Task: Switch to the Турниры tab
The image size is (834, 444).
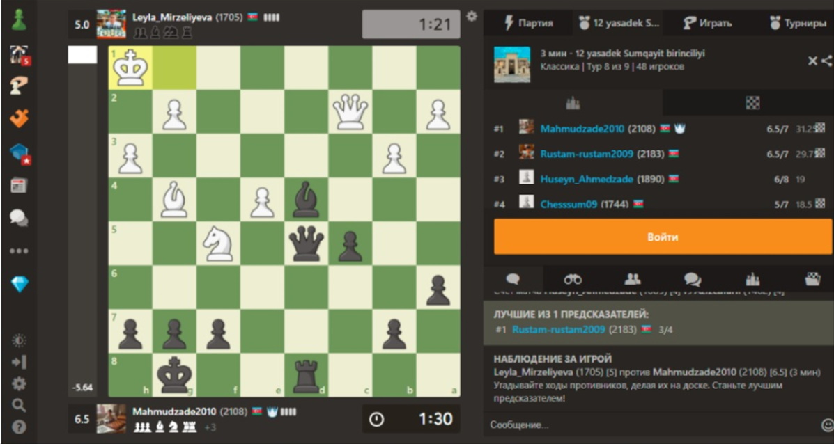Action: (x=798, y=24)
